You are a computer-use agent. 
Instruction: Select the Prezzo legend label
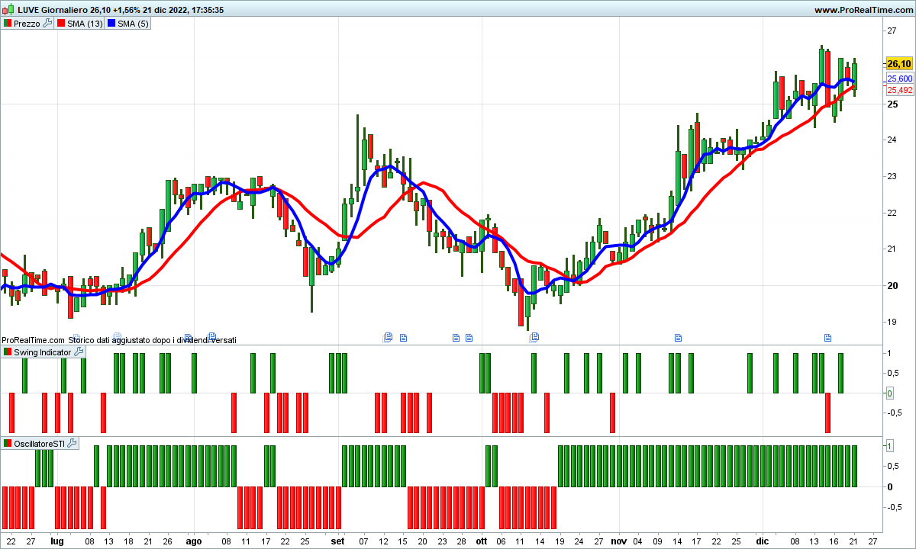coord(27,24)
